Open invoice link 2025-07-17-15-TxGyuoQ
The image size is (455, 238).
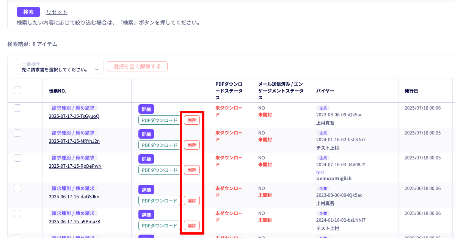click(74, 116)
